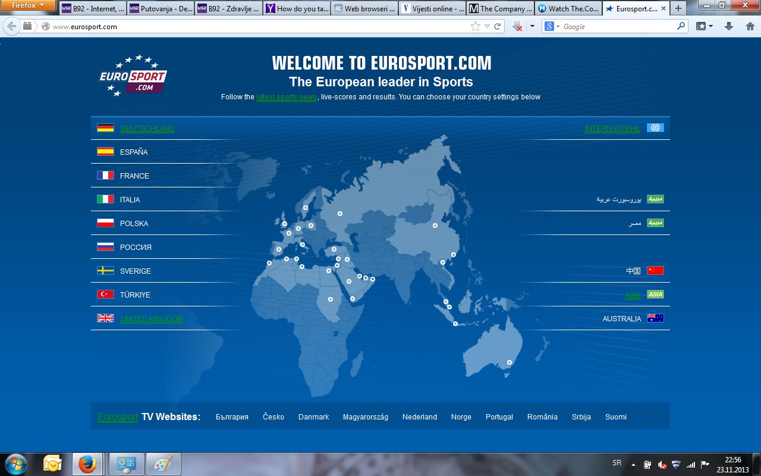Switch to the 'Putovanja - De...' tab
The width and height of the screenshot is (761, 476).
160,9
